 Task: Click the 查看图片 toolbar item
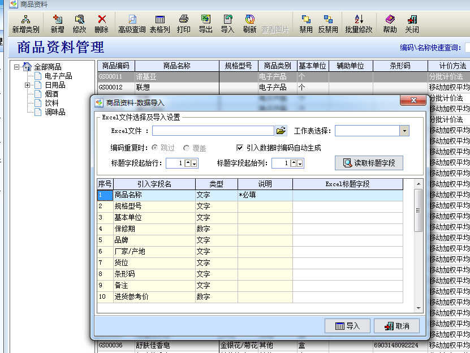tap(275, 29)
